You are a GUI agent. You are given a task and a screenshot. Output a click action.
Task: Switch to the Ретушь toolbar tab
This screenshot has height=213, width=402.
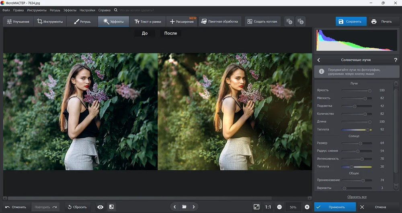[x=82, y=22]
